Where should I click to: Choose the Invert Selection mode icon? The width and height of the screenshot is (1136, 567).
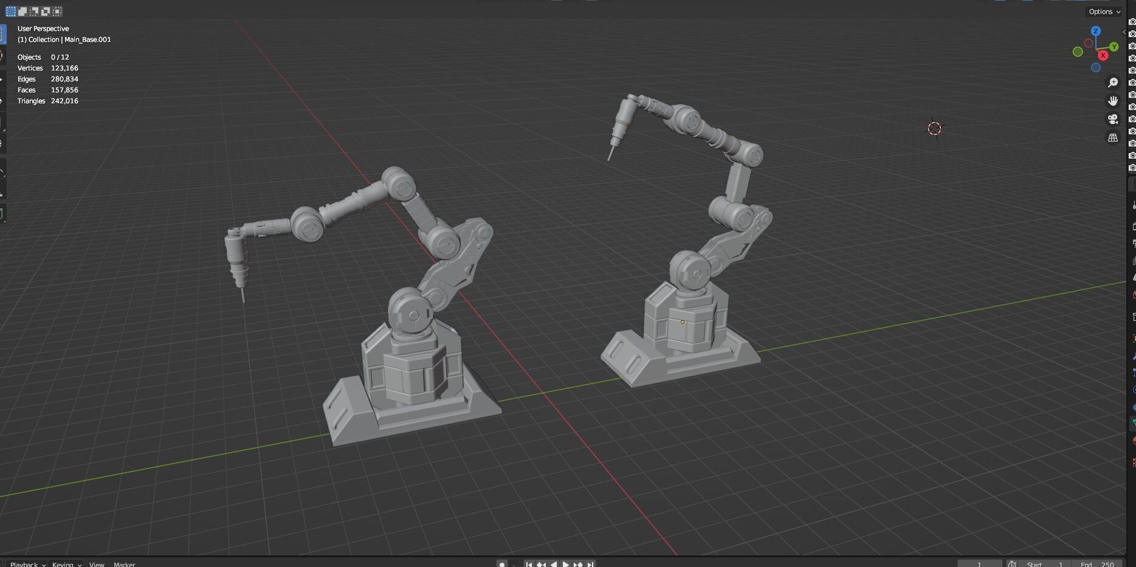tap(46, 12)
